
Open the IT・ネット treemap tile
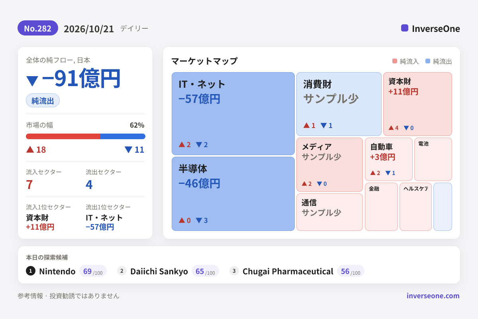pos(233,114)
